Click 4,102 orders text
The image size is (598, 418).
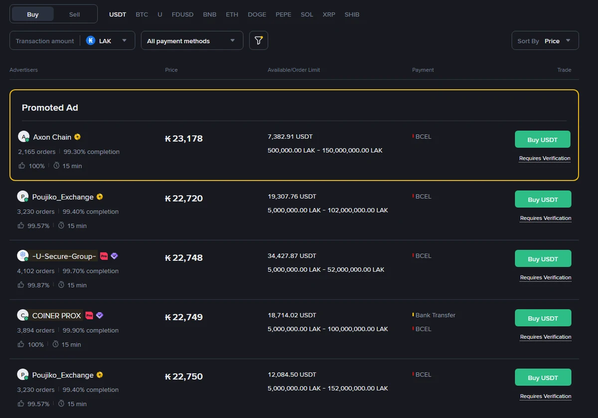point(36,271)
